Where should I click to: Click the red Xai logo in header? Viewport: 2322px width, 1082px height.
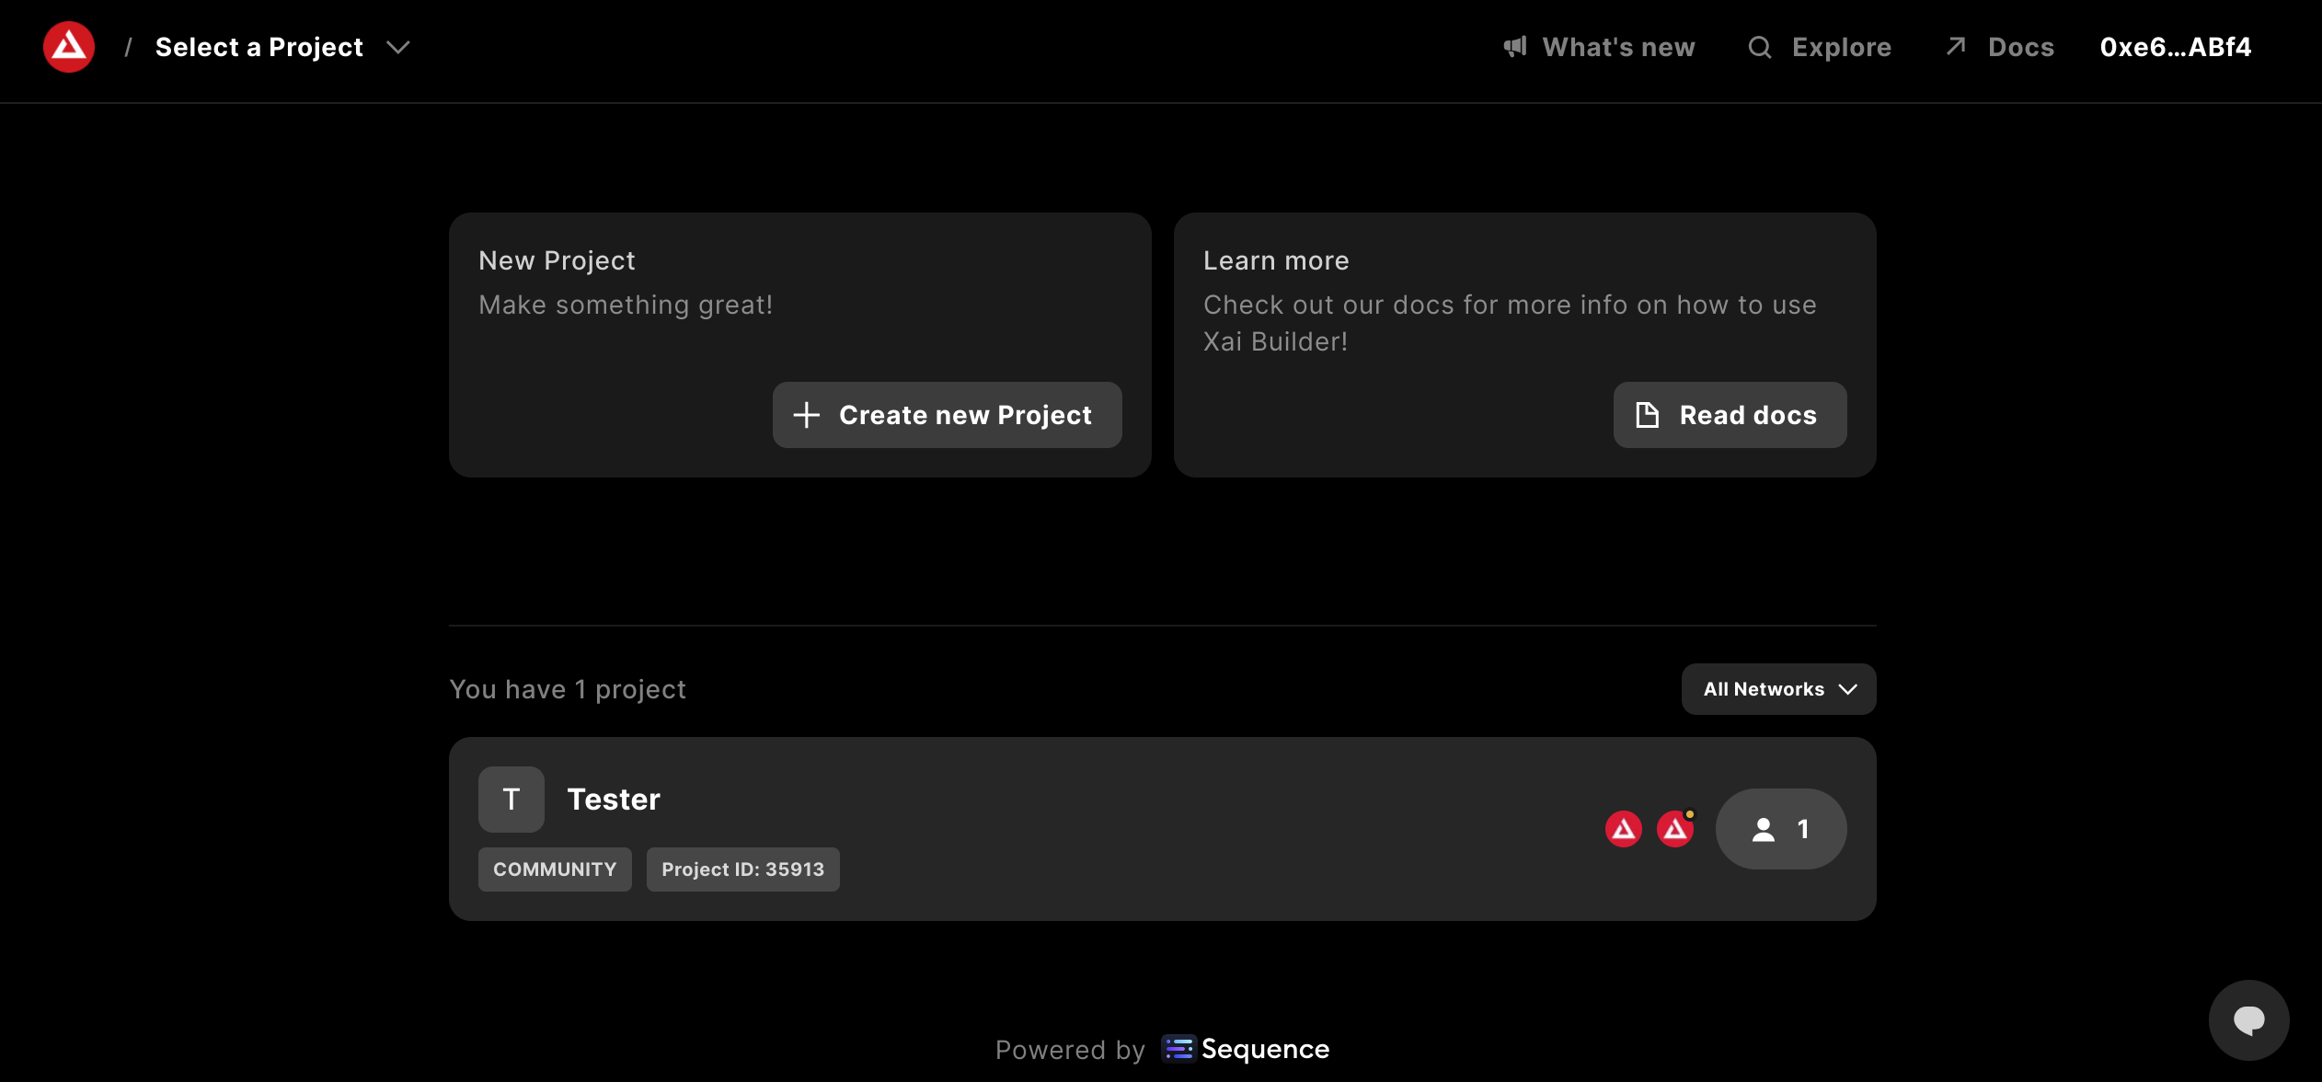tap(69, 47)
